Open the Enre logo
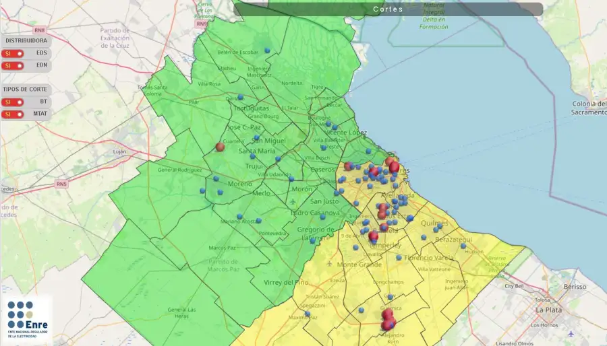The height and width of the screenshot is (346, 607). click(x=27, y=320)
